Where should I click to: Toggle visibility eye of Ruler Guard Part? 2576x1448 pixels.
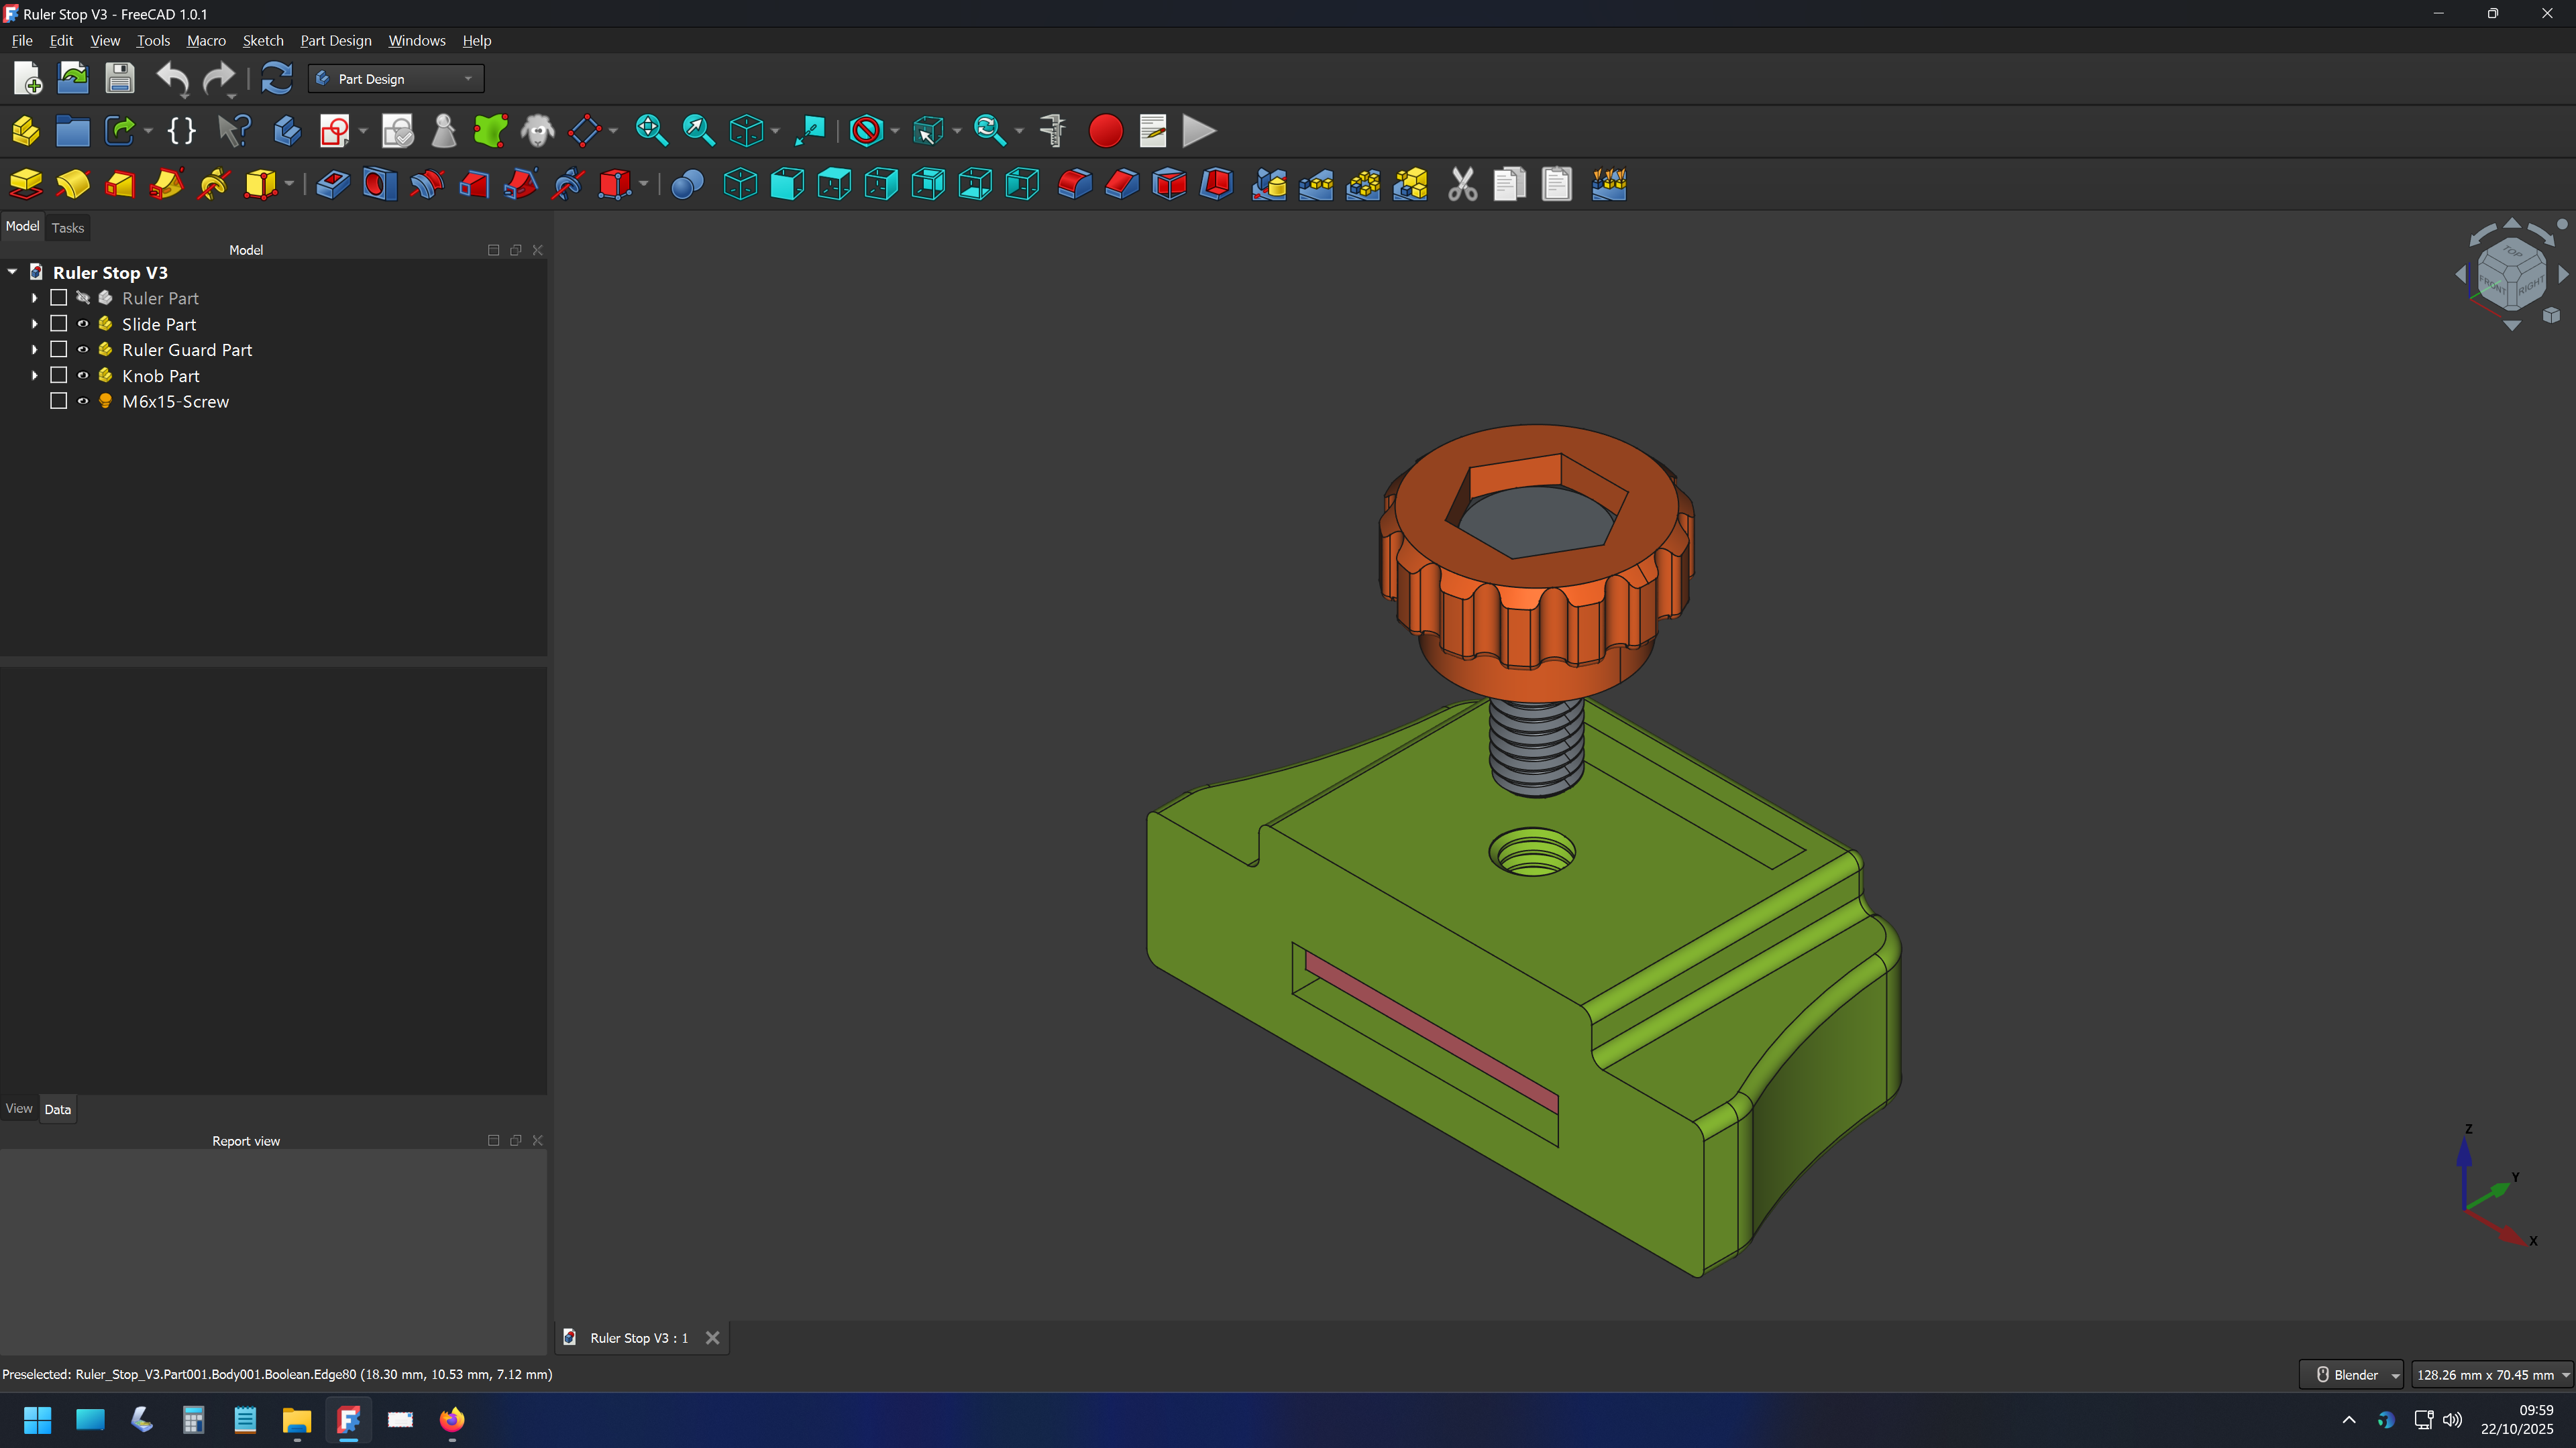tap(83, 350)
